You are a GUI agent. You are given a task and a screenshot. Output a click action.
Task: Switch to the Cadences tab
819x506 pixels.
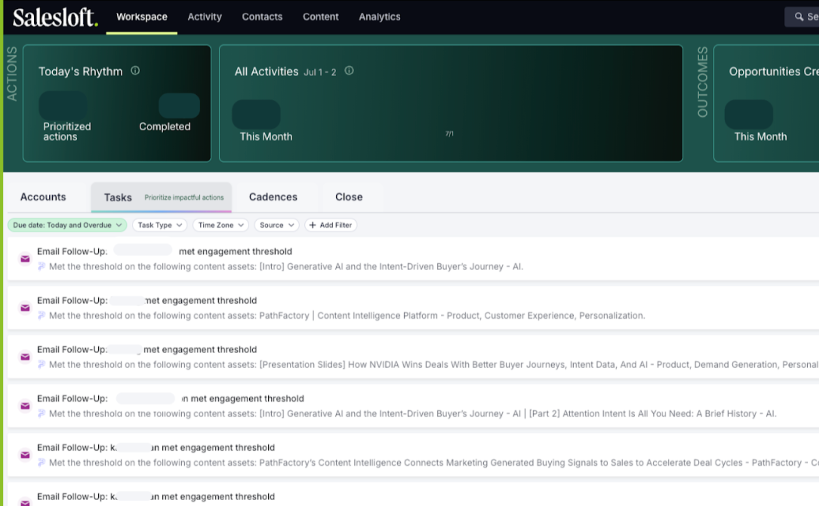click(273, 197)
